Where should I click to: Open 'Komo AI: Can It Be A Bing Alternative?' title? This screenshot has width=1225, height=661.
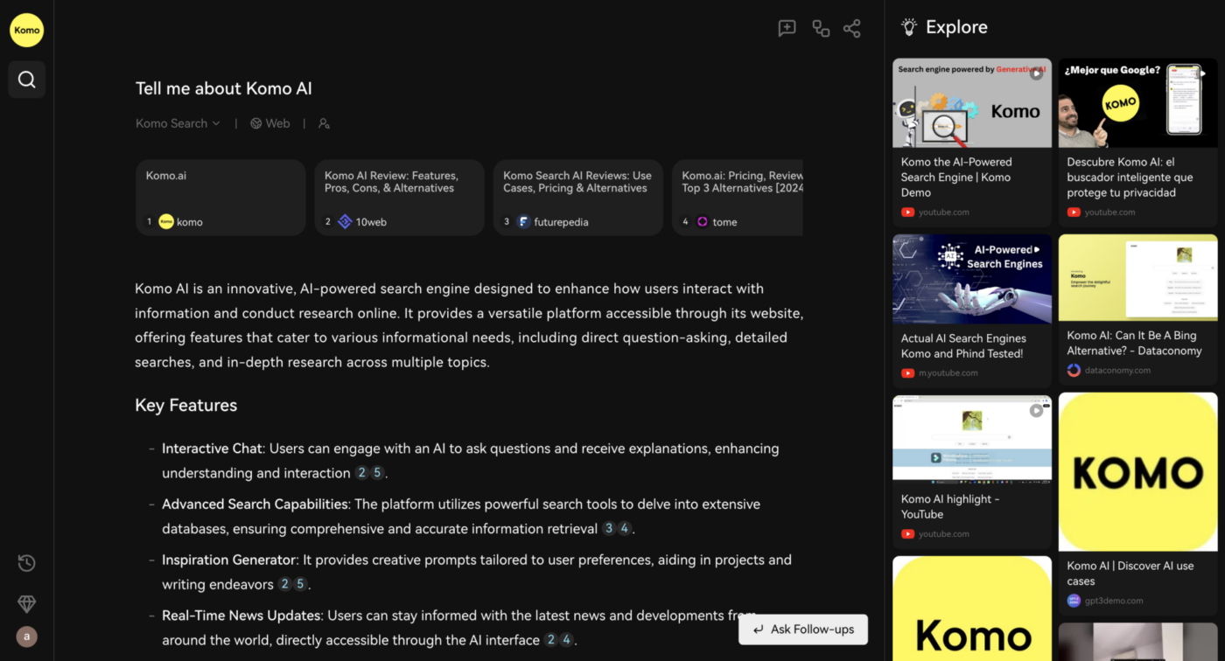pyautogui.click(x=1135, y=343)
